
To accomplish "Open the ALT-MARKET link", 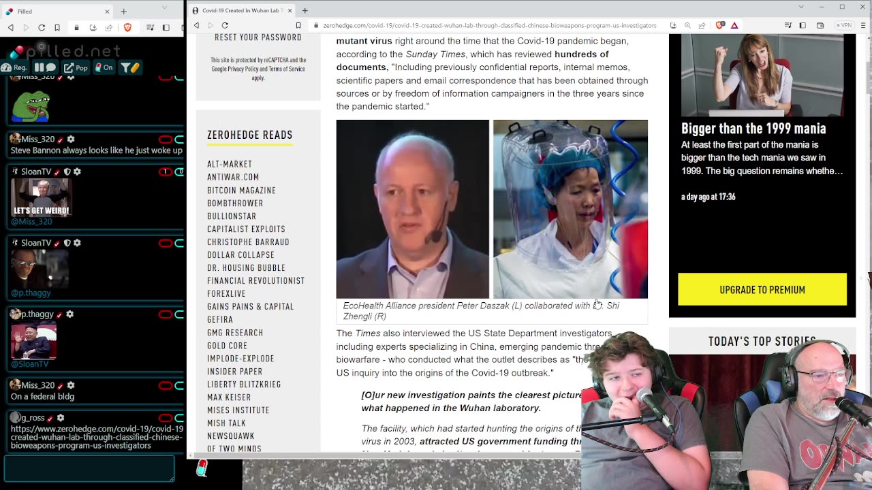I will click(x=230, y=164).
